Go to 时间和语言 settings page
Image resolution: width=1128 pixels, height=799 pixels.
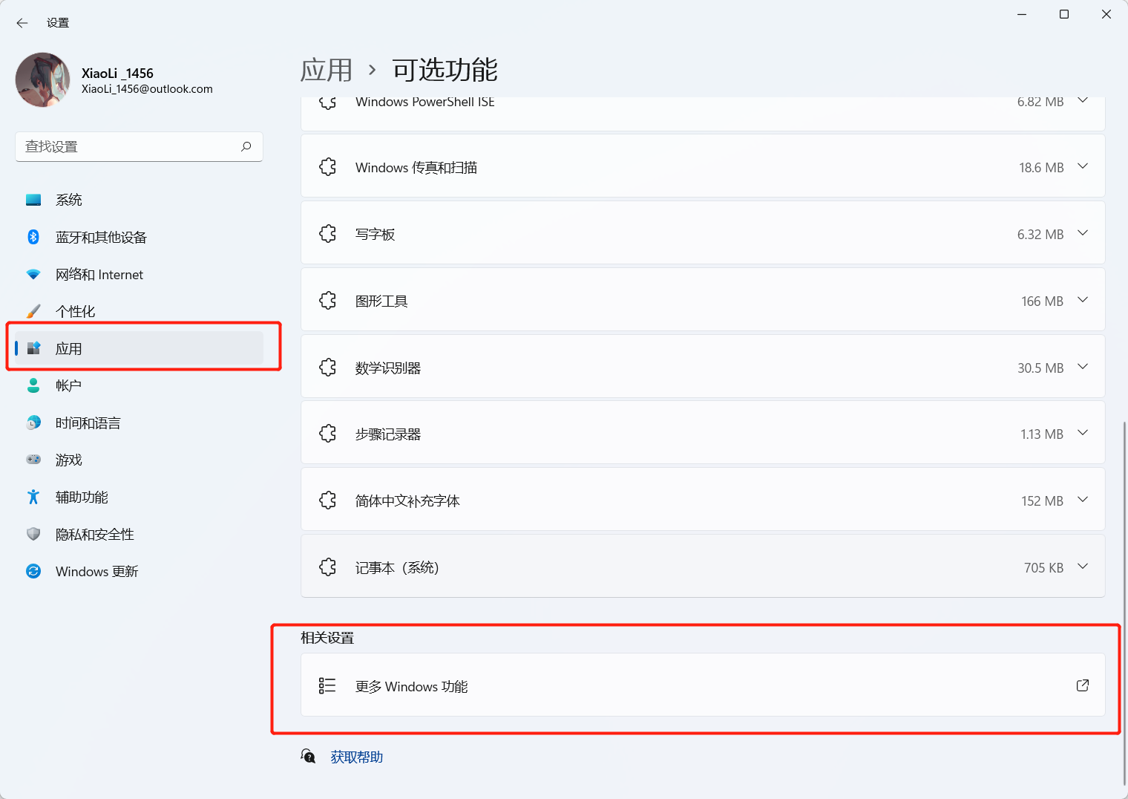click(88, 423)
